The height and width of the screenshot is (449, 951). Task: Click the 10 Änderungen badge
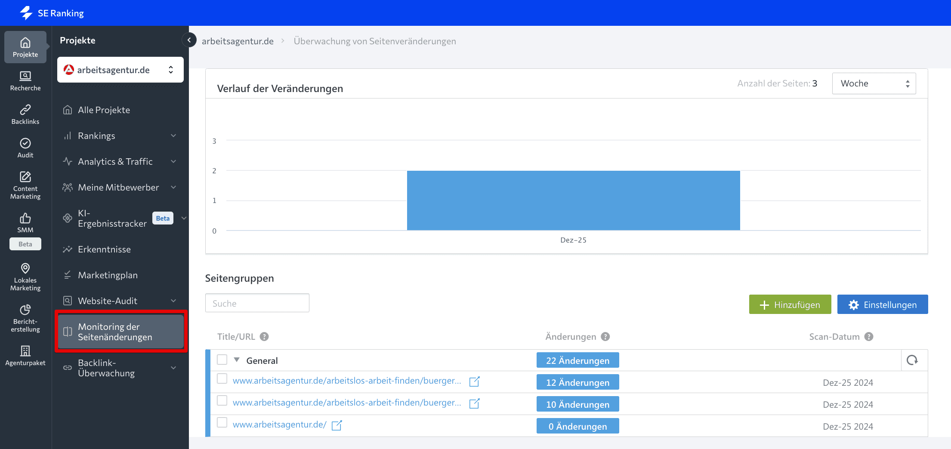(x=577, y=404)
